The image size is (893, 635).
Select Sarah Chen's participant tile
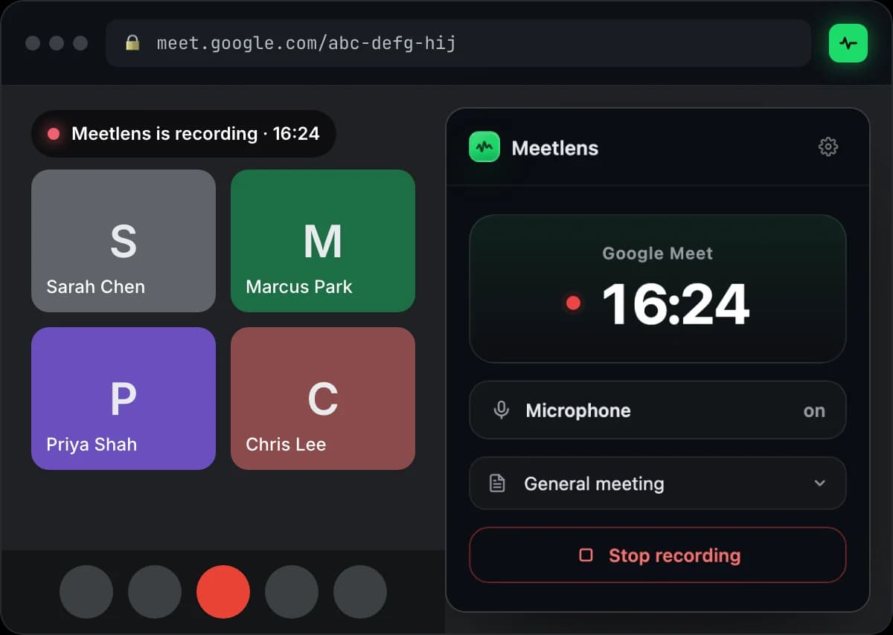click(124, 241)
